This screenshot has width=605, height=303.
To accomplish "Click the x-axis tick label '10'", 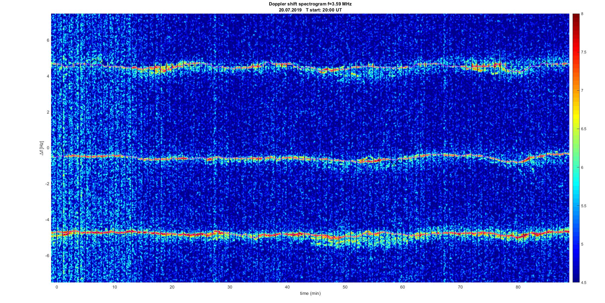I will [114, 287].
